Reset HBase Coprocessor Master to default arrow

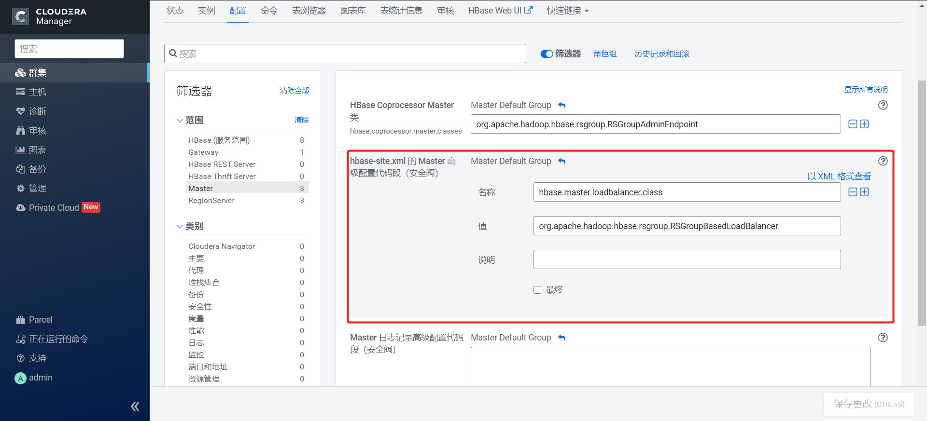click(562, 105)
